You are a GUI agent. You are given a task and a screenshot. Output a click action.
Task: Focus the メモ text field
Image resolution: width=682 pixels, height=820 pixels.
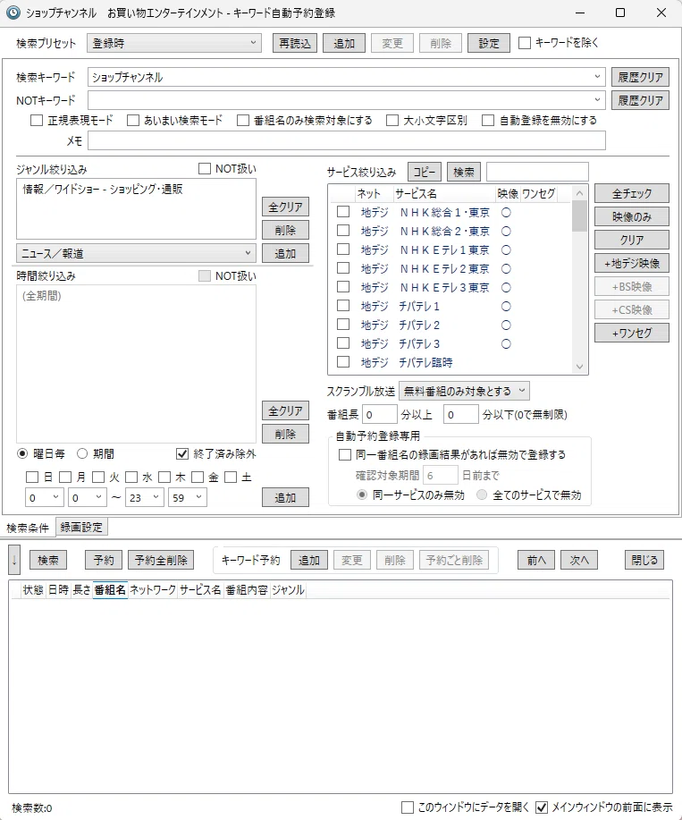pos(347,140)
